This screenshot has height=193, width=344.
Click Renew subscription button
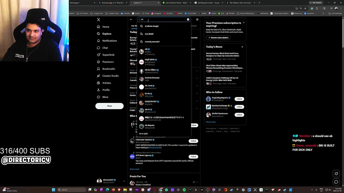(218, 38)
